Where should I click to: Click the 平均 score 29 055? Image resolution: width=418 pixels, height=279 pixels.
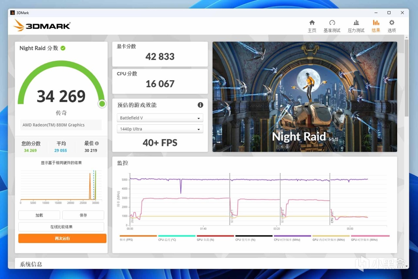(x=61, y=150)
